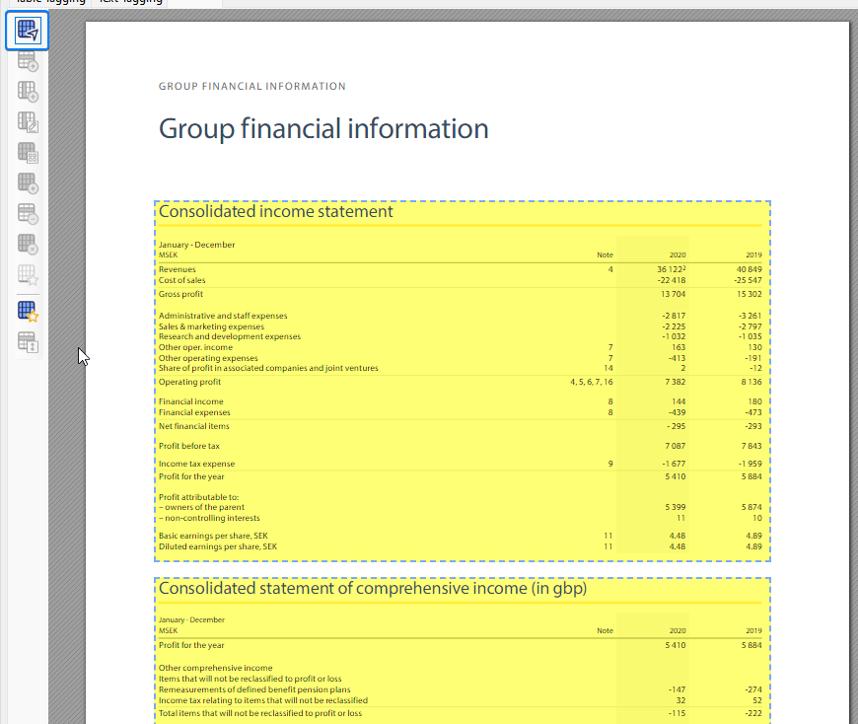Click the total items value '-222'
The image size is (858, 724).
pyautogui.click(x=753, y=713)
